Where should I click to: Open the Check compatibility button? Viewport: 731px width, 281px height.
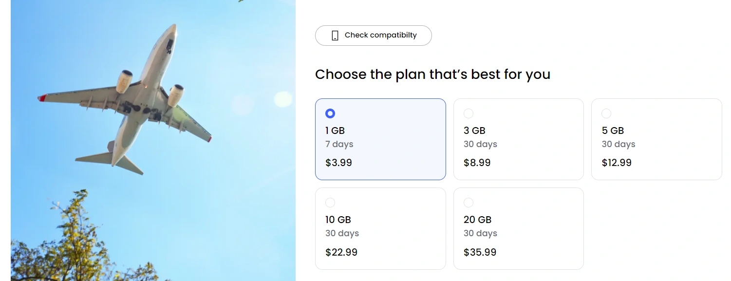point(374,36)
